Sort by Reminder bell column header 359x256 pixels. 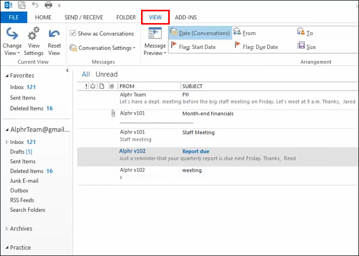click(93, 86)
